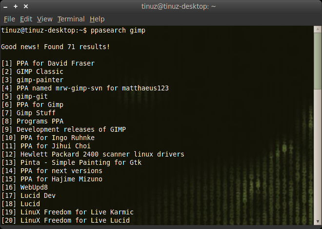322x229 pixels.
Task: Click result 'PPA for Jihui Choi'
Action: click(56, 146)
